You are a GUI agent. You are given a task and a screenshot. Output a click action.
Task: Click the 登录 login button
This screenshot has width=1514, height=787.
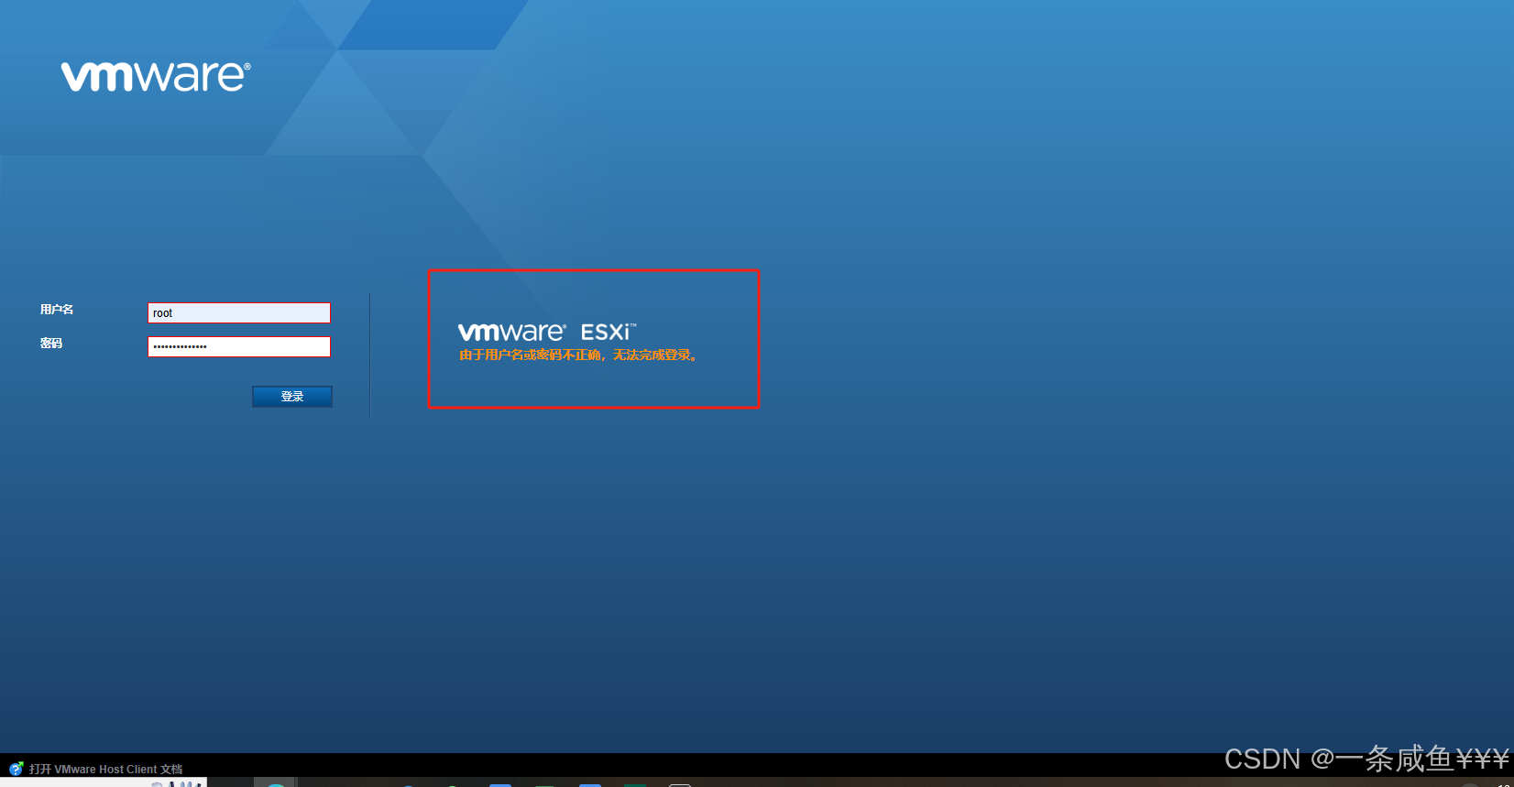tap(292, 396)
